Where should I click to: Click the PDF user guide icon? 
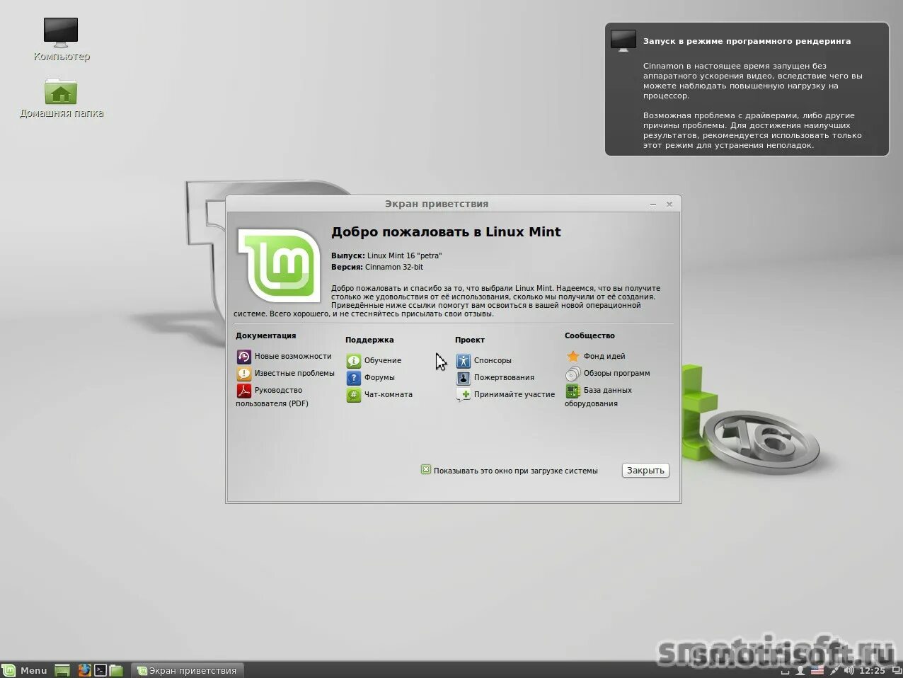click(243, 390)
